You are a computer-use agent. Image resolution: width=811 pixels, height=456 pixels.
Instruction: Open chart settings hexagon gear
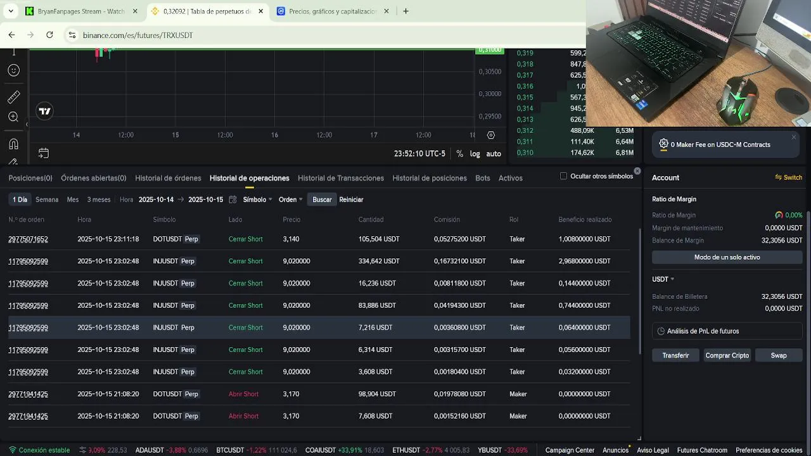(491, 136)
